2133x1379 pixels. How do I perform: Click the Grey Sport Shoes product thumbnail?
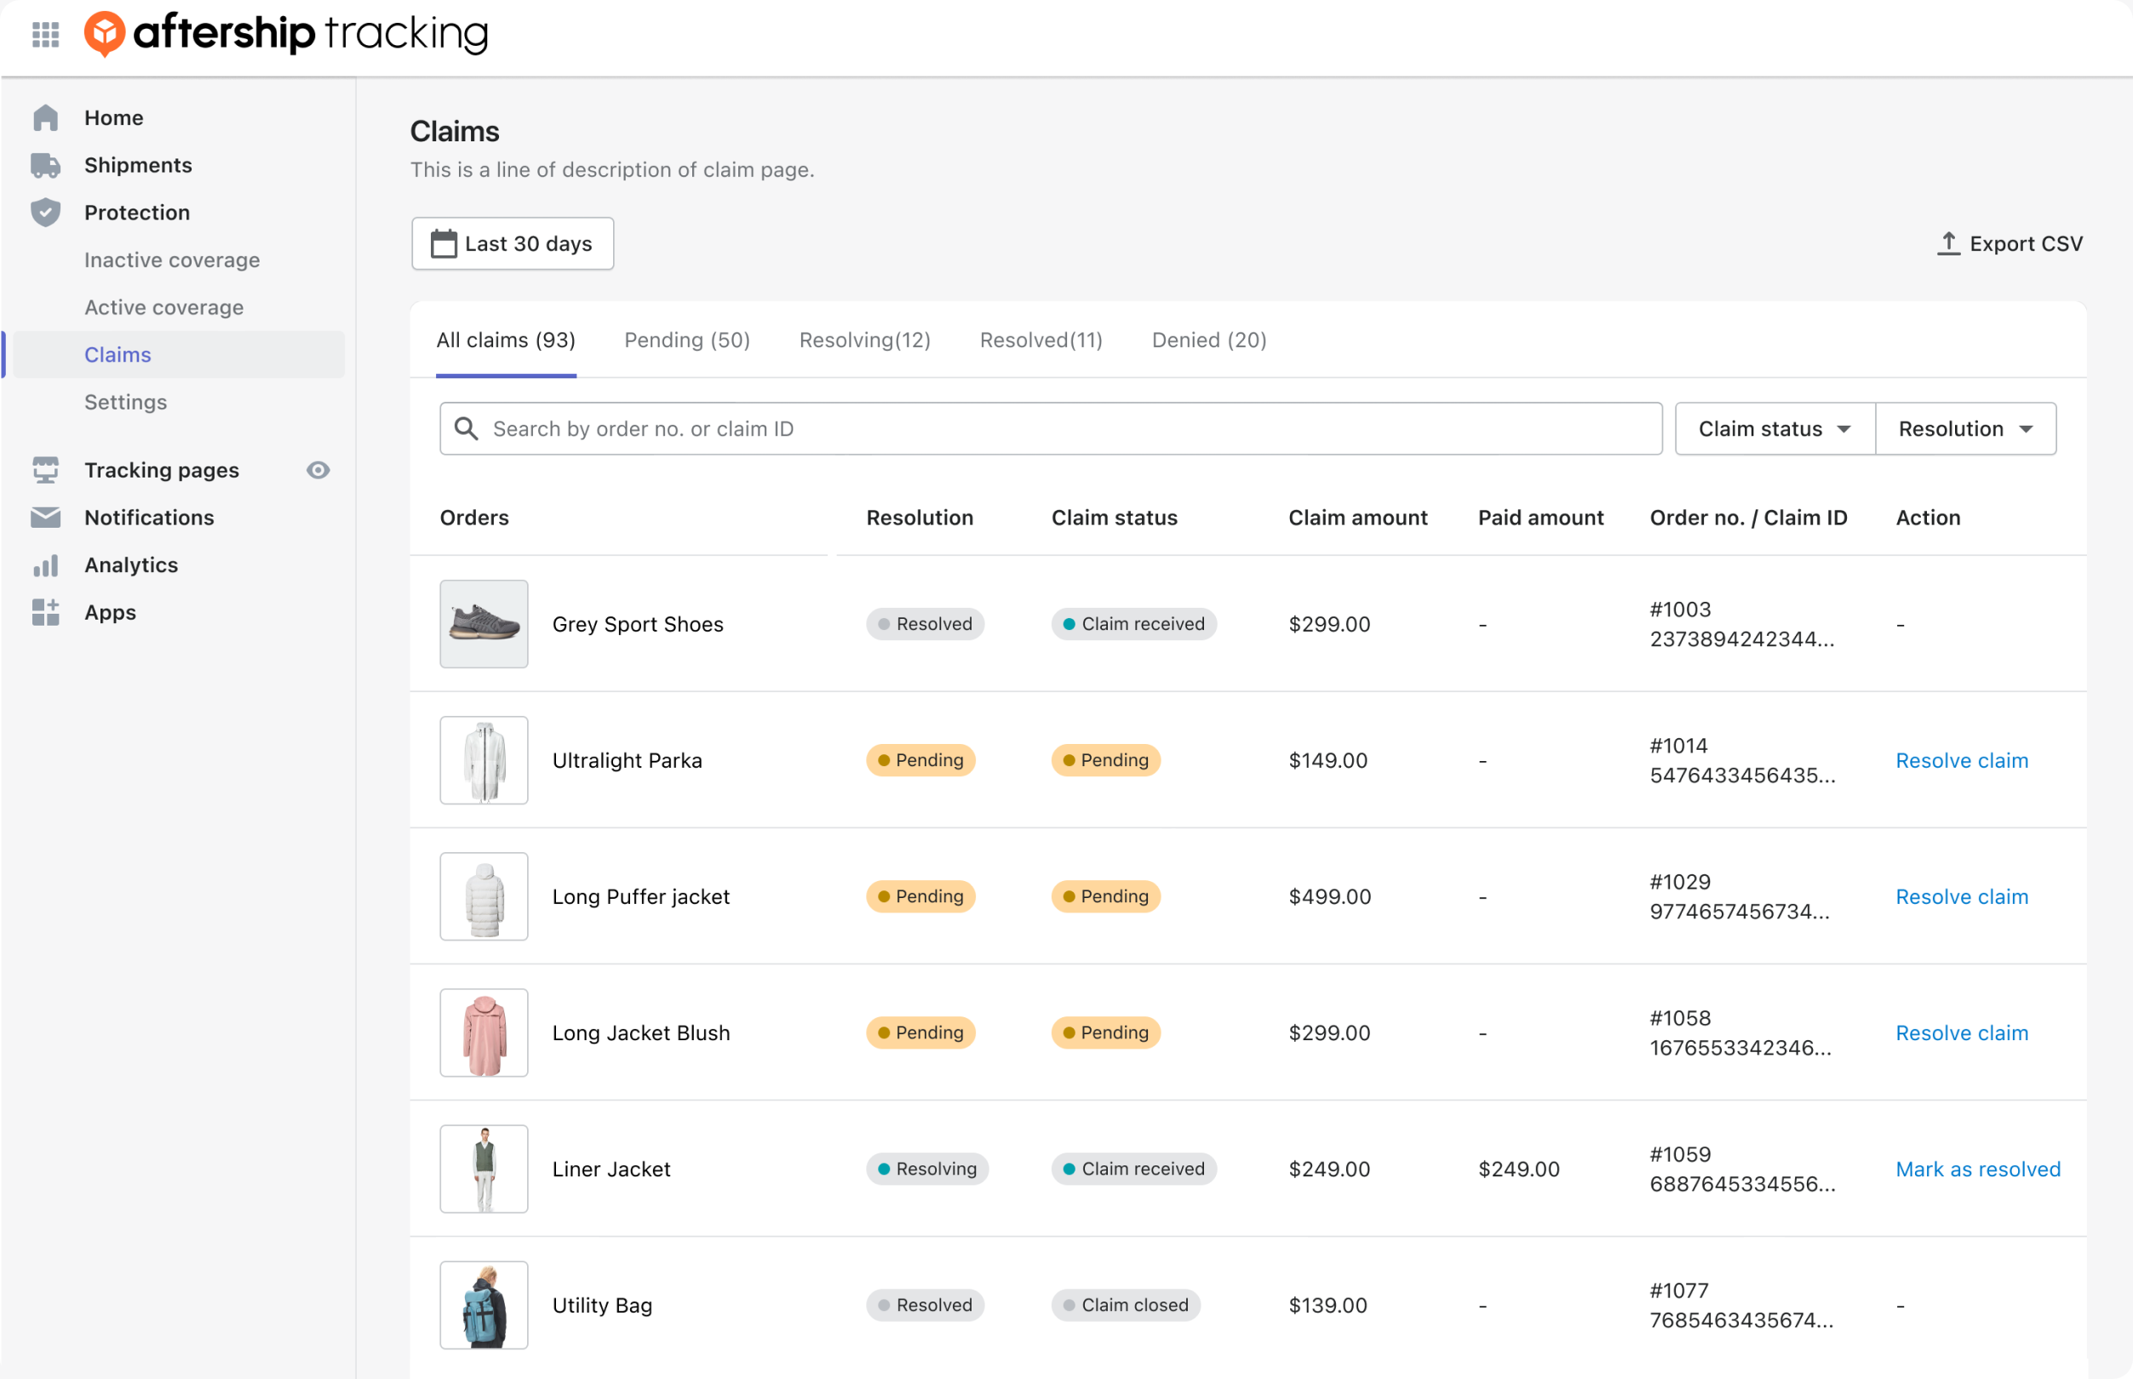pyautogui.click(x=484, y=623)
